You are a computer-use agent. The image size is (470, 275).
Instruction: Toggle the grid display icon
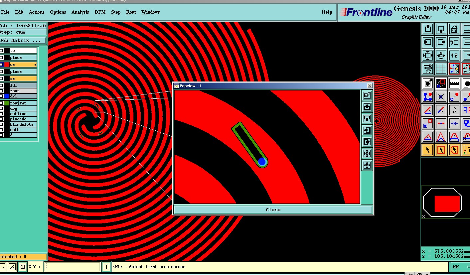tap(441, 69)
